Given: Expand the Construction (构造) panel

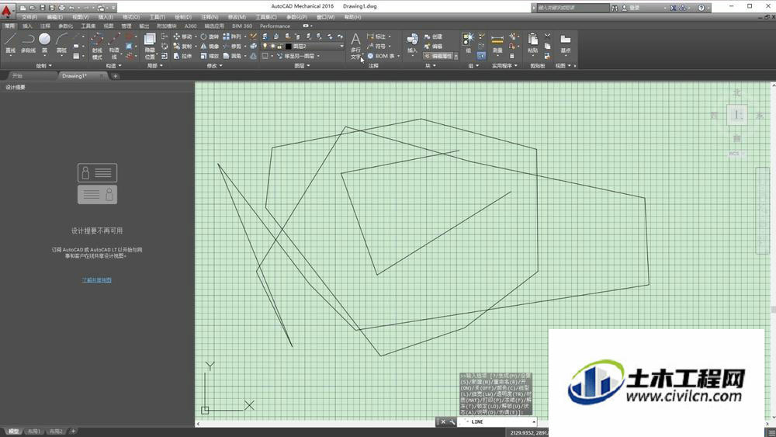Looking at the screenshot, I should pyautogui.click(x=113, y=65).
